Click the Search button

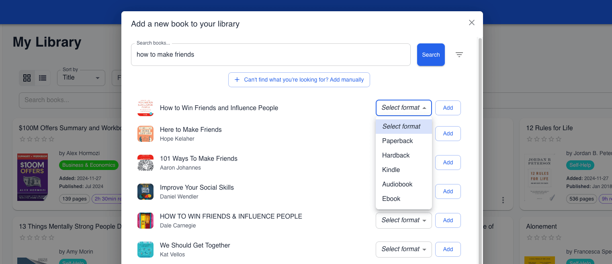point(431,55)
